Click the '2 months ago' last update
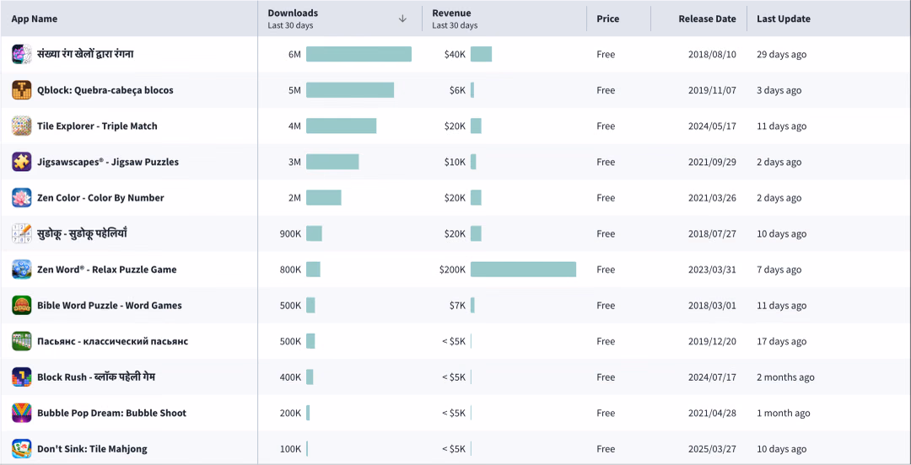The height and width of the screenshot is (465, 911). [785, 377]
